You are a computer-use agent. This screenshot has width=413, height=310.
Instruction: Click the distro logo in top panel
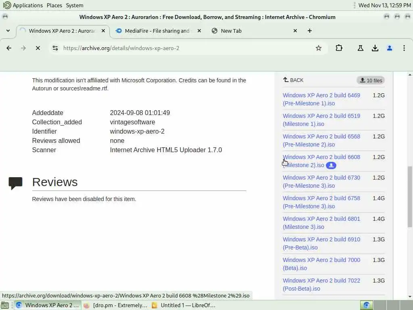pyautogui.click(x=7, y=5)
